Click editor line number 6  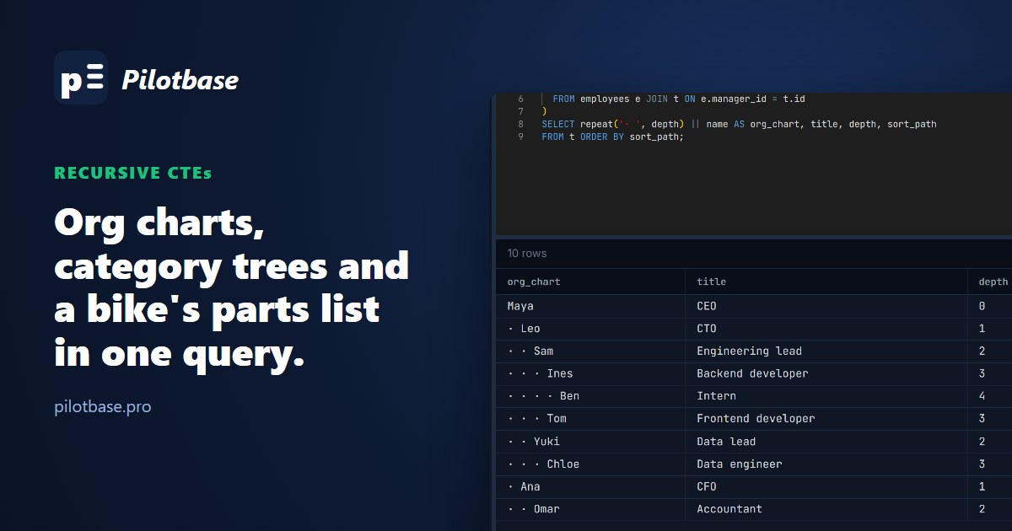[521, 99]
